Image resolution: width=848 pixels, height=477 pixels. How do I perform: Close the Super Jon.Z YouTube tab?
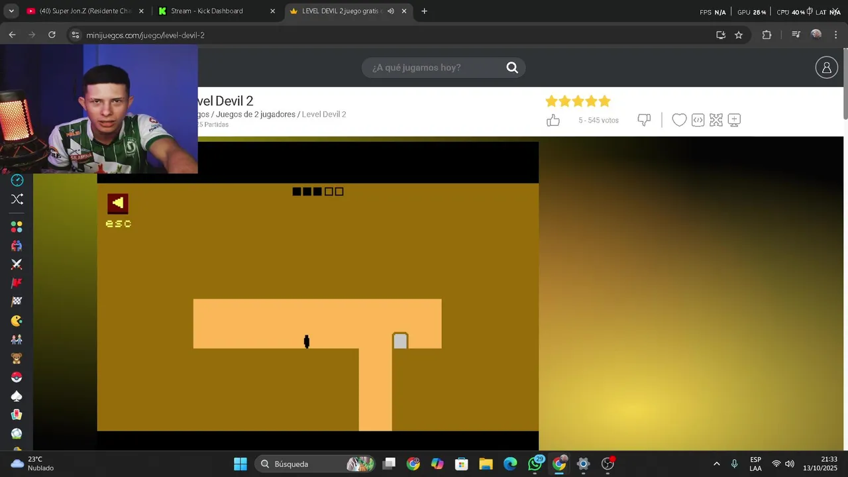point(141,11)
